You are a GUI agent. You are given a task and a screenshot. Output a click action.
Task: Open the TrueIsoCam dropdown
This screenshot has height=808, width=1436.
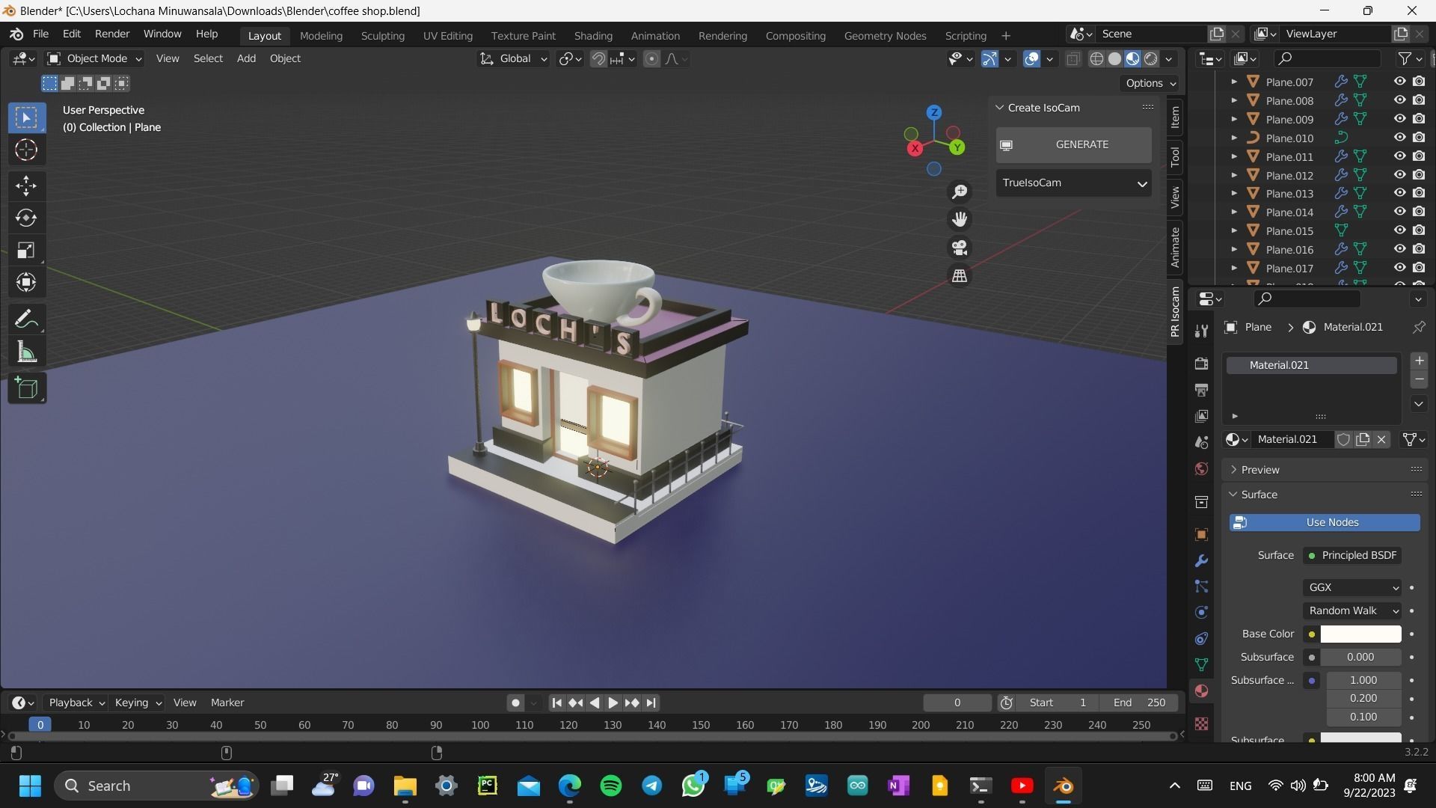[x=1074, y=183]
